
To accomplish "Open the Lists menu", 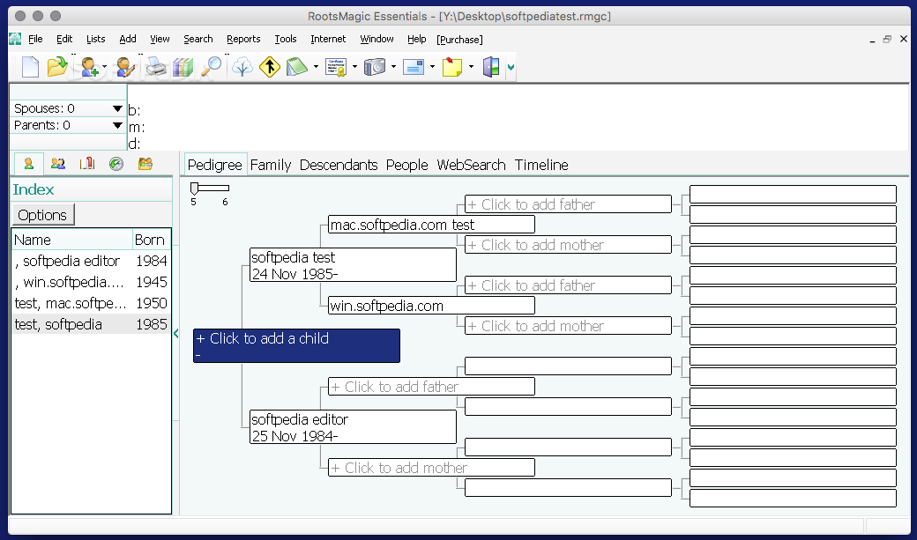I will click(x=96, y=39).
